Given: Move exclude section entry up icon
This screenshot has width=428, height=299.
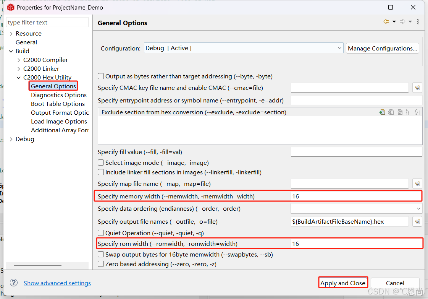Looking at the screenshot, I should tap(409, 112).
